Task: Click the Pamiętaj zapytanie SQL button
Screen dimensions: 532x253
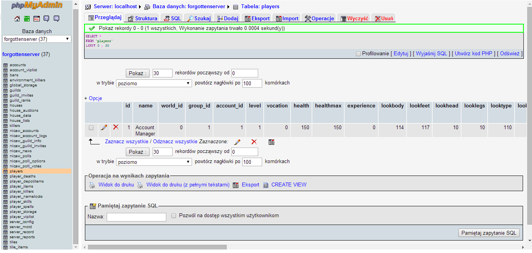Action: 489,233
